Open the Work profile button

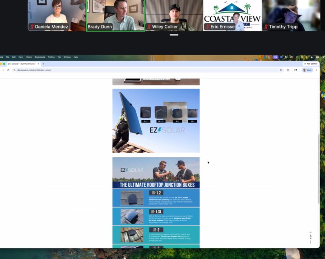pyautogui.click(x=307, y=70)
